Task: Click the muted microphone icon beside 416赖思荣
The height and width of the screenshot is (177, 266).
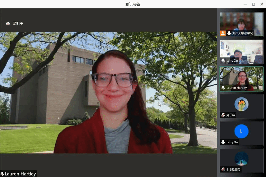Action: click(x=223, y=169)
